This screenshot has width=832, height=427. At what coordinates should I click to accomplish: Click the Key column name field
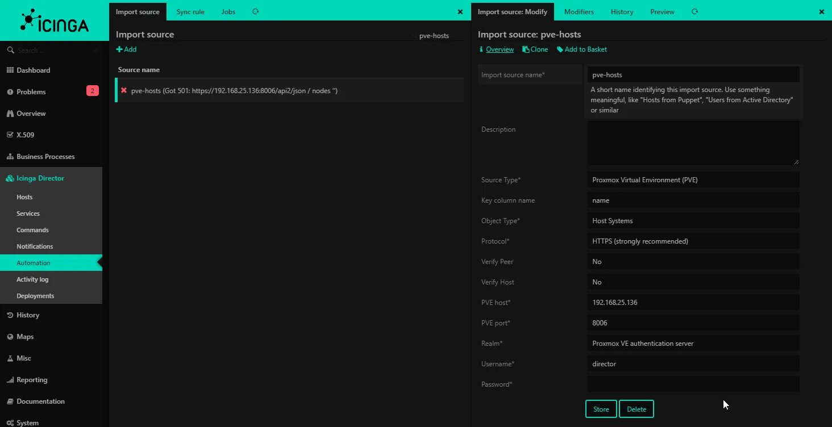pyautogui.click(x=693, y=200)
